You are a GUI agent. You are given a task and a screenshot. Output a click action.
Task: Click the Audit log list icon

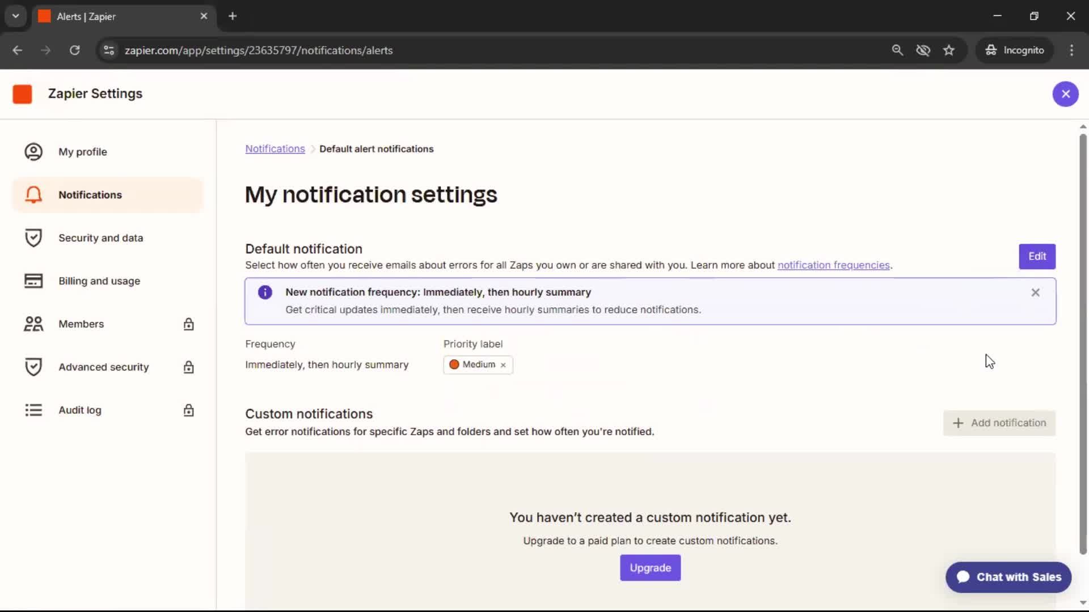[x=33, y=410]
